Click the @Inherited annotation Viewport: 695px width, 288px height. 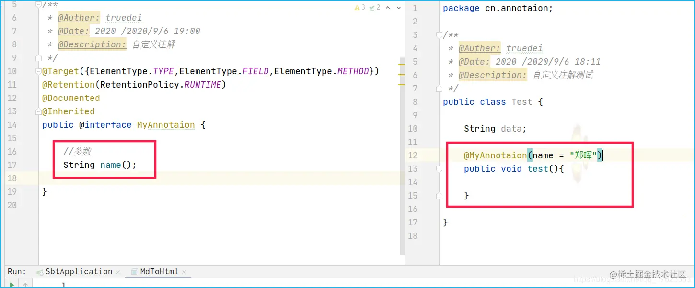coord(69,111)
